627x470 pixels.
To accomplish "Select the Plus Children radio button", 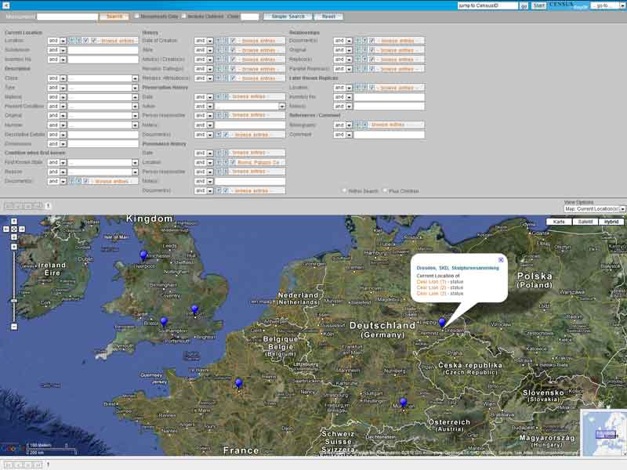I will tap(385, 190).
